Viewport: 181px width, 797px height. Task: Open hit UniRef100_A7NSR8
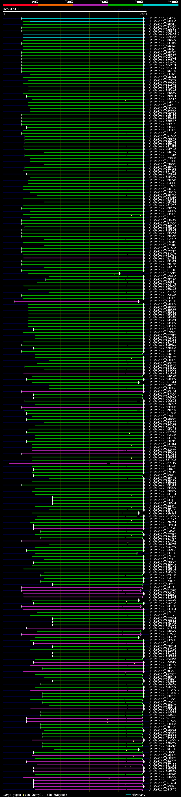tap(162, 31)
